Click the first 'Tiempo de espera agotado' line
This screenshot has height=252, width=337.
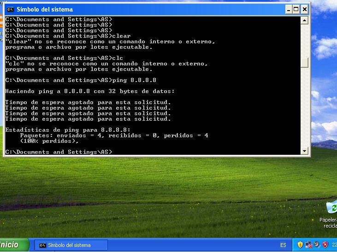tap(88, 102)
